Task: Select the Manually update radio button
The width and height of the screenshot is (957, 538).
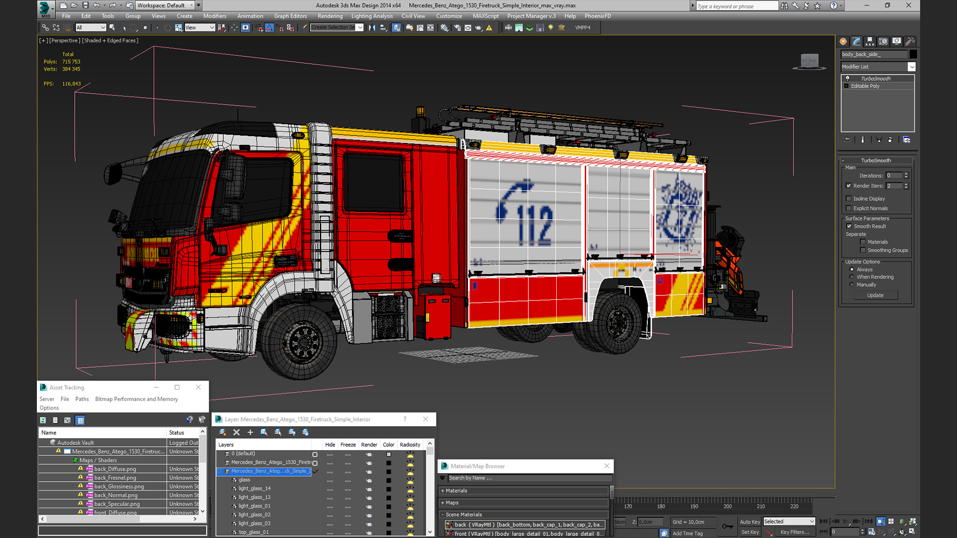Action: [x=852, y=284]
